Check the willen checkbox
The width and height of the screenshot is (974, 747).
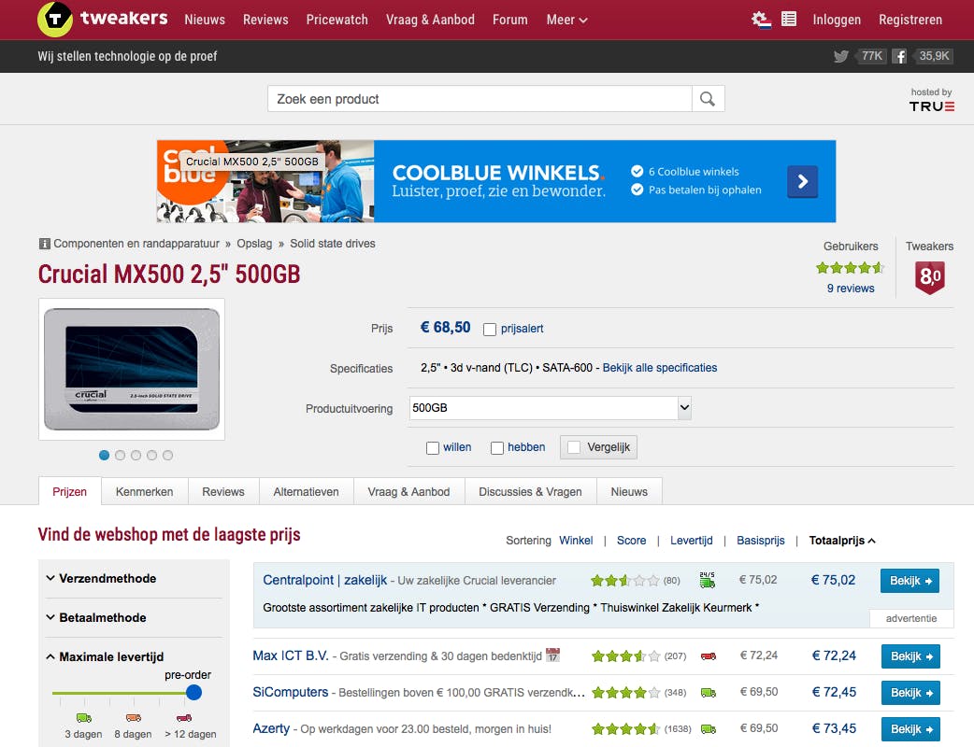pyautogui.click(x=433, y=448)
